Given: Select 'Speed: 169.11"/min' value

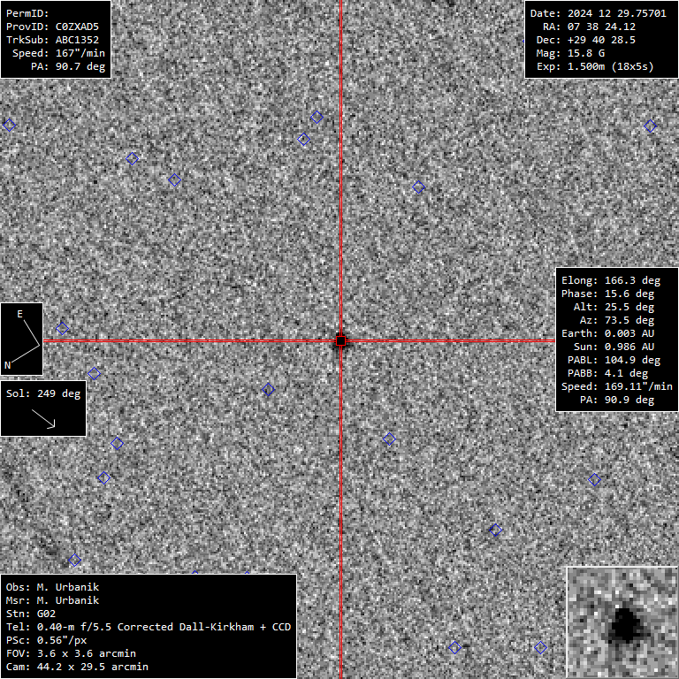Looking at the screenshot, I should click(616, 386).
